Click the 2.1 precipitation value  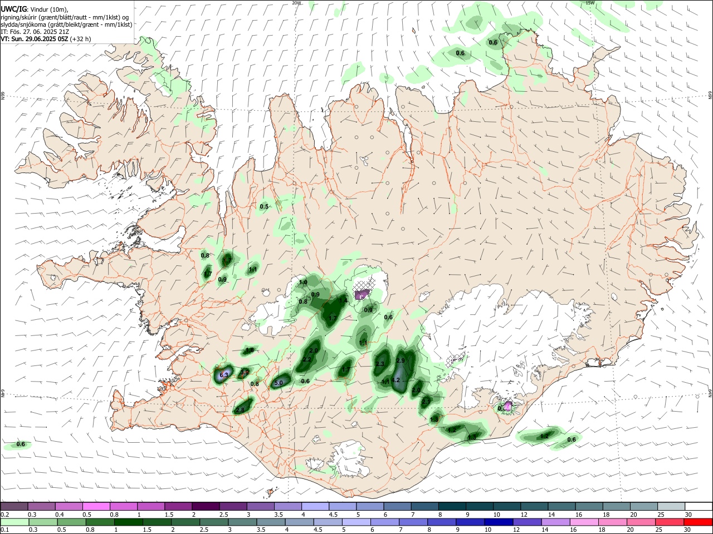coord(426,401)
